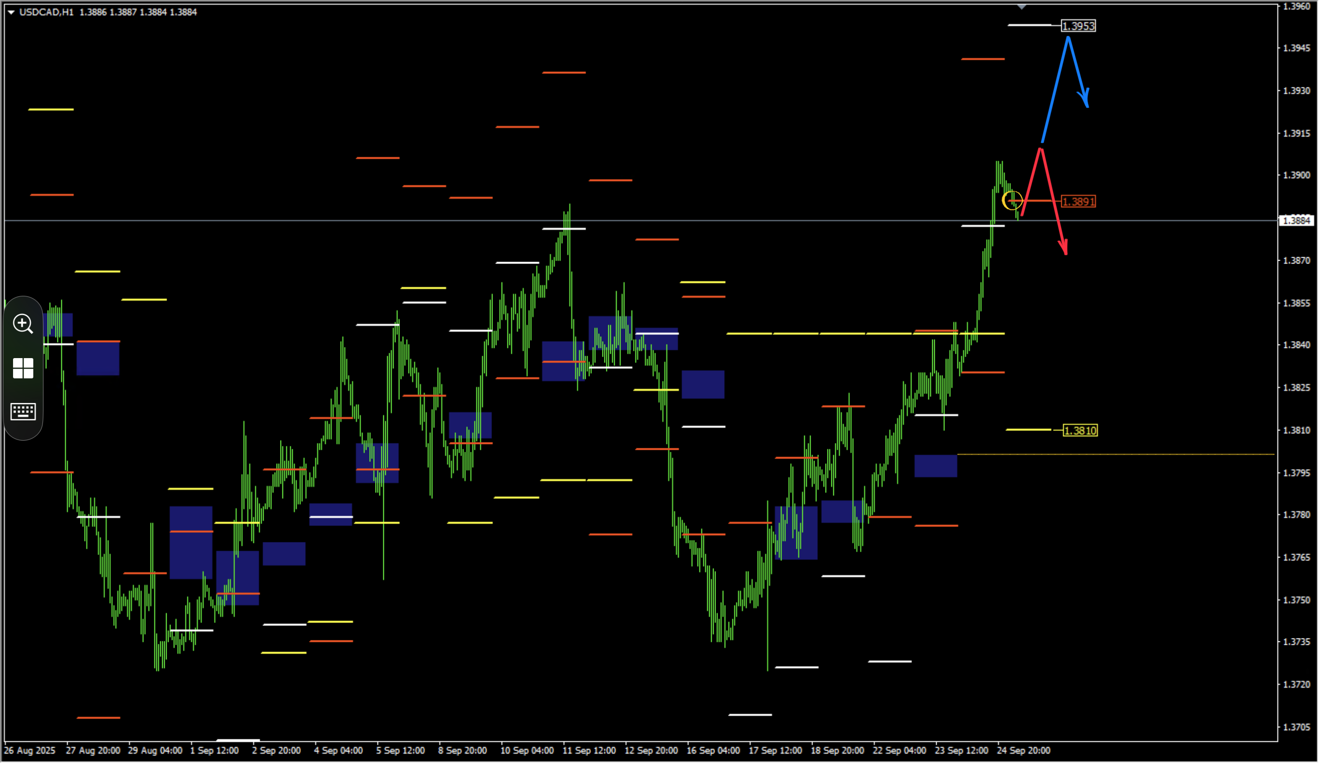Viewport: 1319px width, 763px height.
Task: Click the 5 Sep 12:00 time label
Action: (x=401, y=751)
